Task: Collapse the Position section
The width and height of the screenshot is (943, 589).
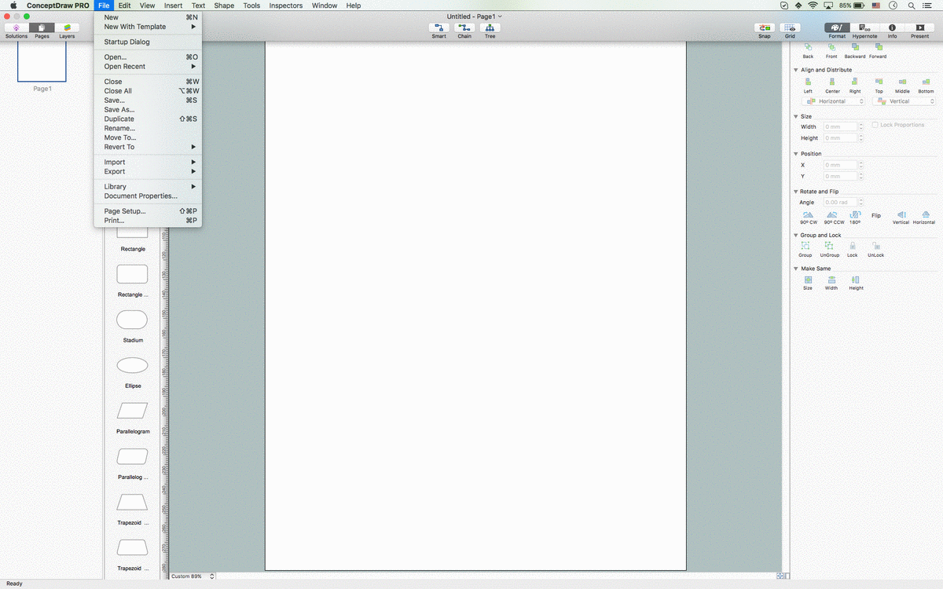Action: click(x=796, y=153)
